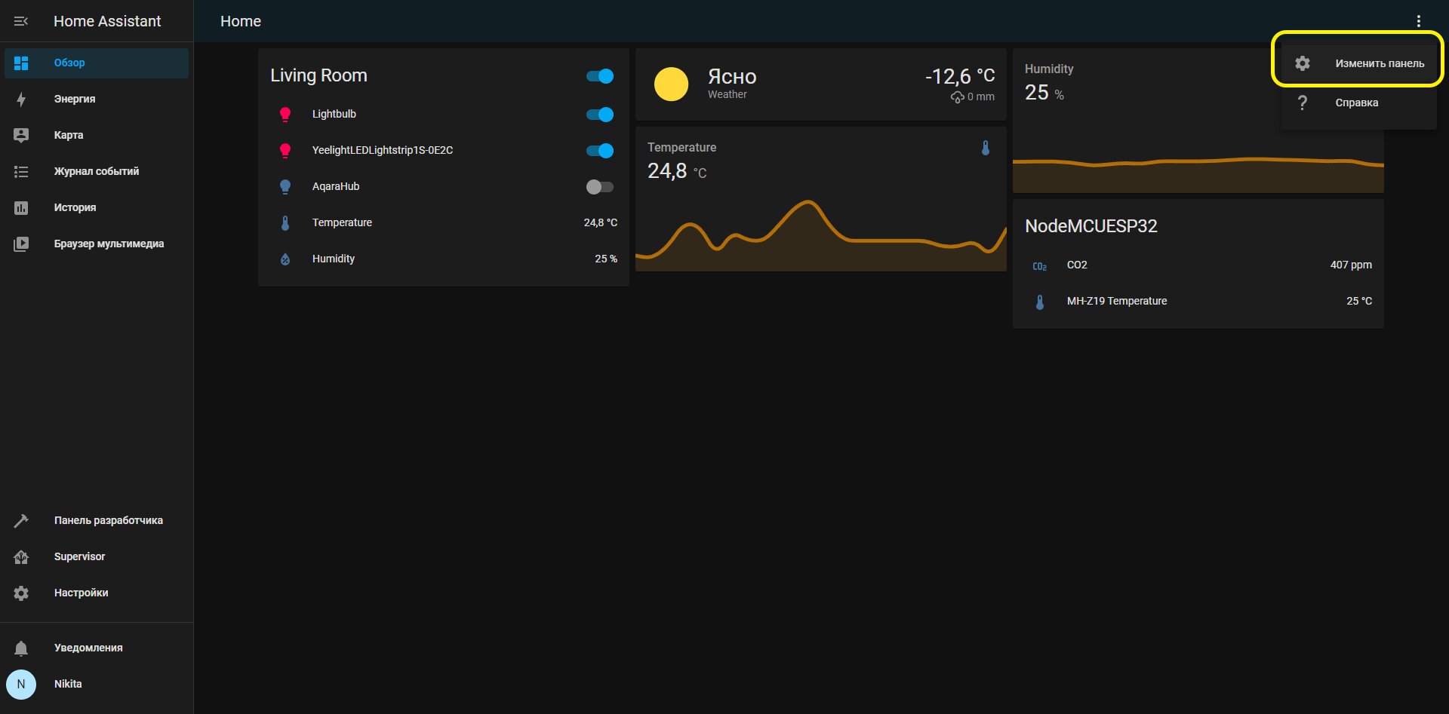
Task: Collapse the sidebar with the hamburger icon
Action: (x=21, y=21)
